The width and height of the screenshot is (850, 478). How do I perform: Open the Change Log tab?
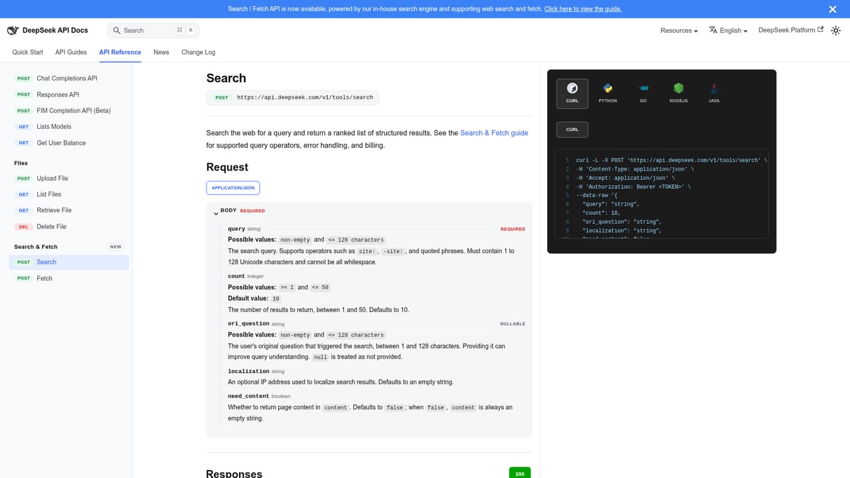[x=199, y=52]
